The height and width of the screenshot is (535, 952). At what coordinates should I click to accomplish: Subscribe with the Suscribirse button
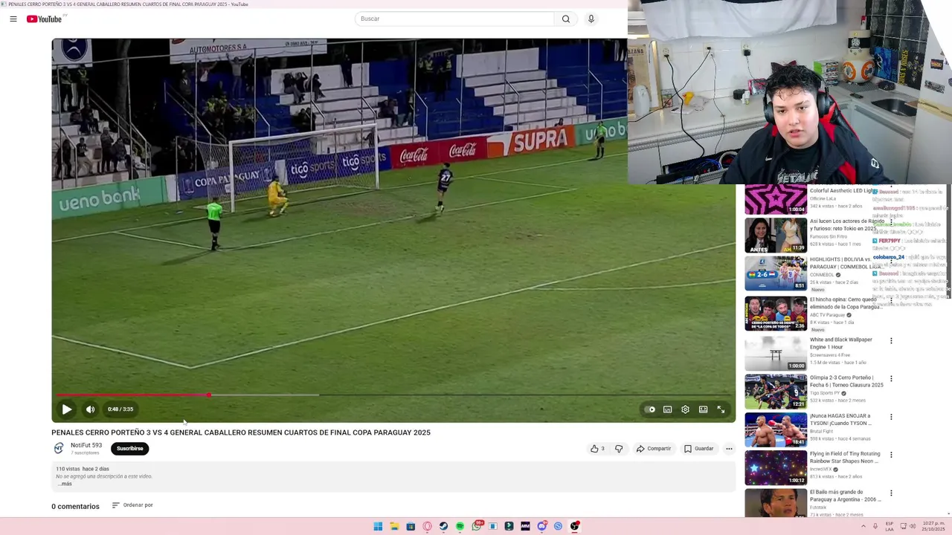pos(129,449)
